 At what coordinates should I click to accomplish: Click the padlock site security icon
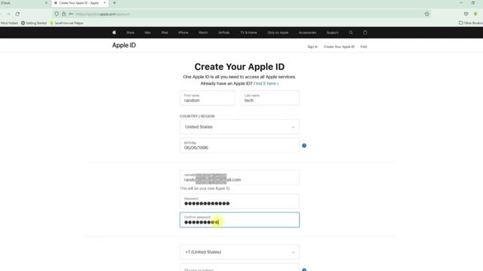click(63, 14)
